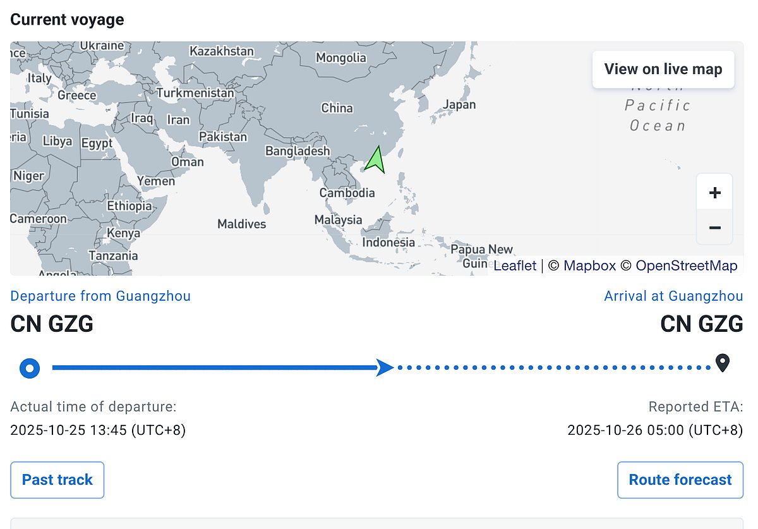Screen dimensions: 758x529
Task: Zoom out with the minus map button
Action: point(714,228)
